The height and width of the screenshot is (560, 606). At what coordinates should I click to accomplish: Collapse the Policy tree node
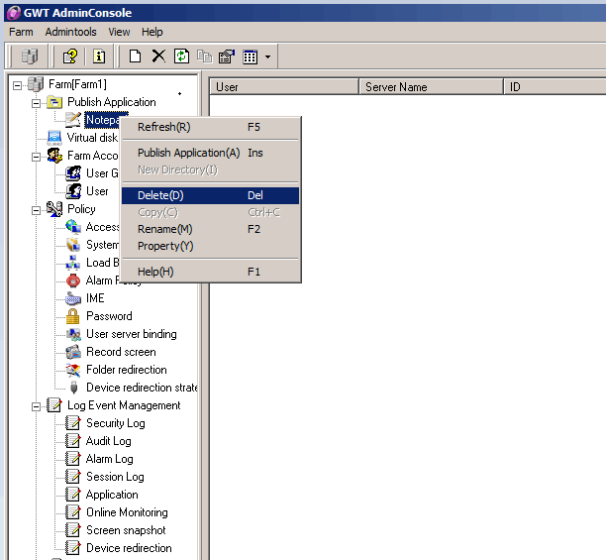pos(37,209)
